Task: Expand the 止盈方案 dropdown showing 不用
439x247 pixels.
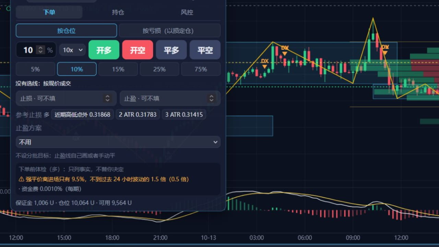Action: pyautogui.click(x=118, y=142)
